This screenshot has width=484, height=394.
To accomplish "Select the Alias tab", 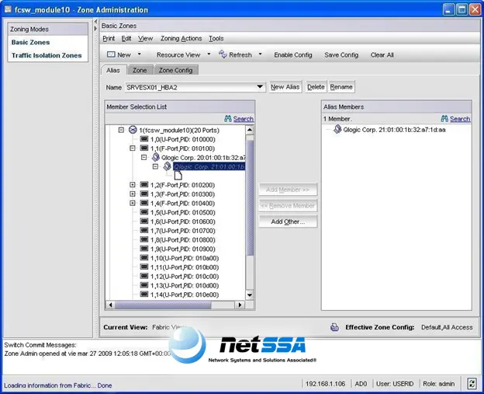I will (x=113, y=70).
